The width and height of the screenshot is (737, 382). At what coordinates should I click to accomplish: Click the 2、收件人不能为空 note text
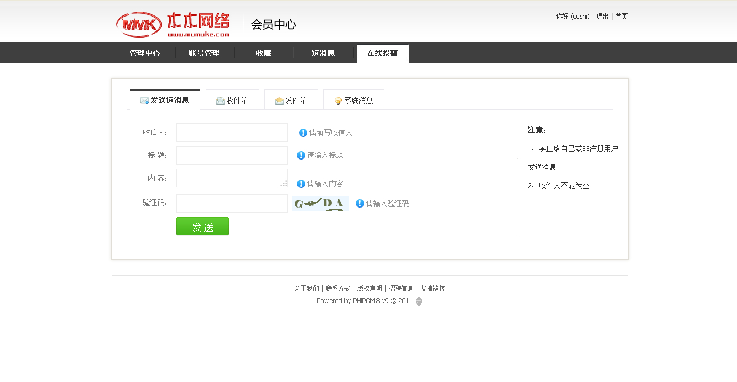coord(559,186)
